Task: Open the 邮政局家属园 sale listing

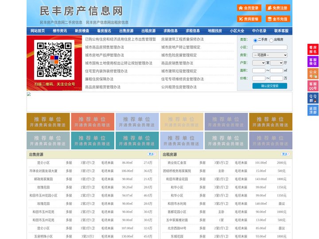Action: pyautogui.click(x=43, y=179)
